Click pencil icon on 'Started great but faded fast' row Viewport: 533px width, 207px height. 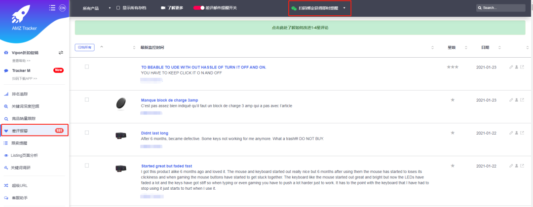[511, 166]
